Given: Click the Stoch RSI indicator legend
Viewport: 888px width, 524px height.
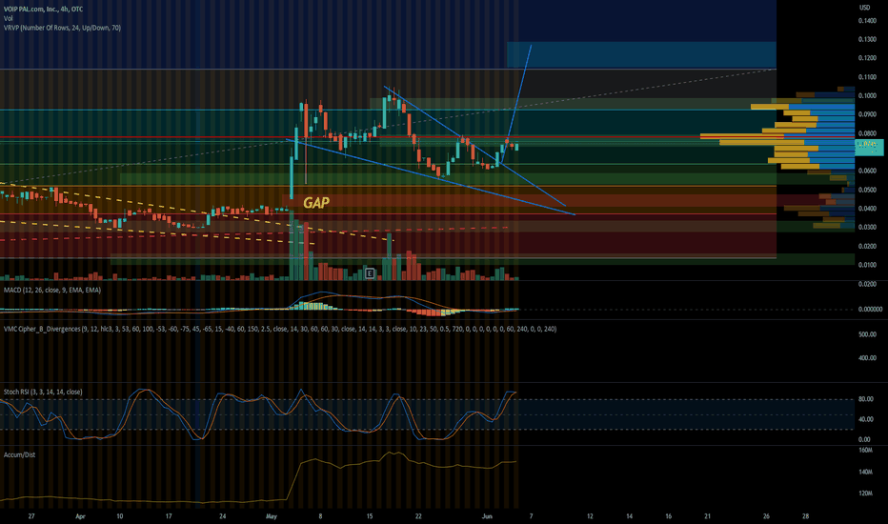Looking at the screenshot, I should pos(43,392).
